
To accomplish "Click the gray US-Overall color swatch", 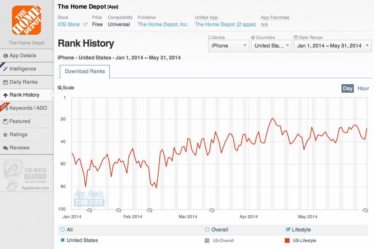I will 207,240.
